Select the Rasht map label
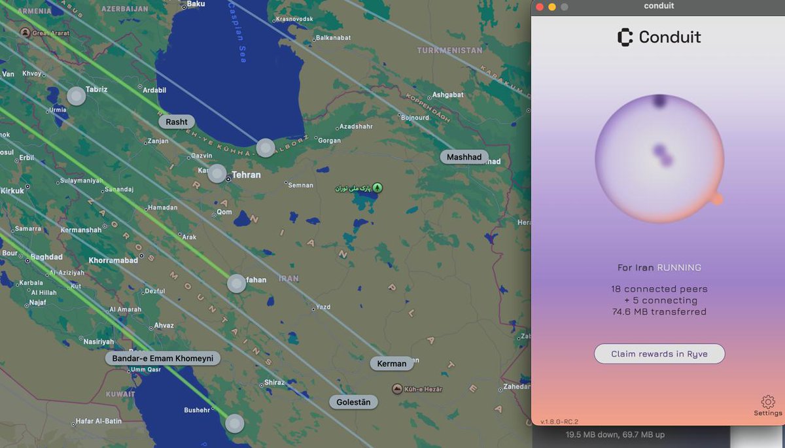The height and width of the screenshot is (448, 785). [177, 122]
